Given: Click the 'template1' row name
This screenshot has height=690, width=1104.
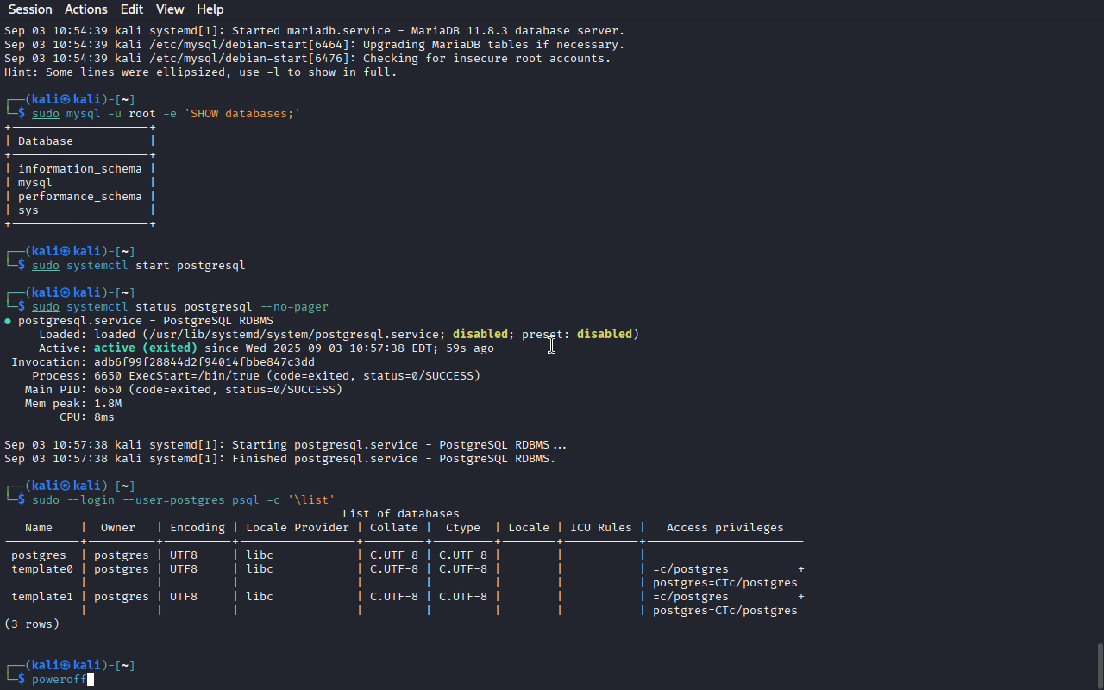Looking at the screenshot, I should tap(42, 597).
